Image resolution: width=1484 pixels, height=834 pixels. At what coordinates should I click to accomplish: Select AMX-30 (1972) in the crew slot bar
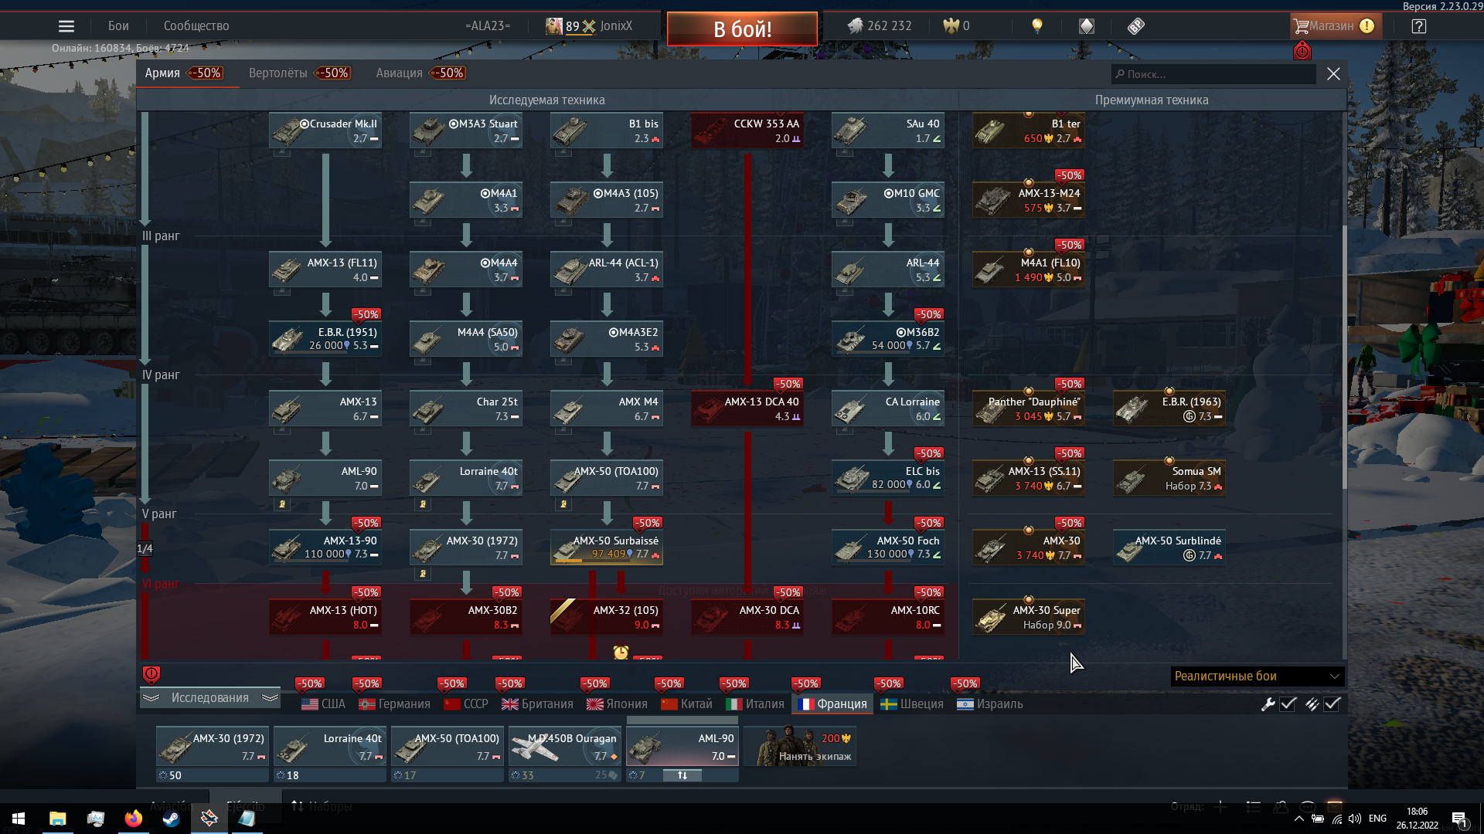click(213, 746)
